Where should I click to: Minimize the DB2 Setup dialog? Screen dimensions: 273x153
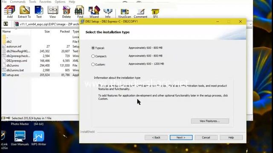click(218, 22)
